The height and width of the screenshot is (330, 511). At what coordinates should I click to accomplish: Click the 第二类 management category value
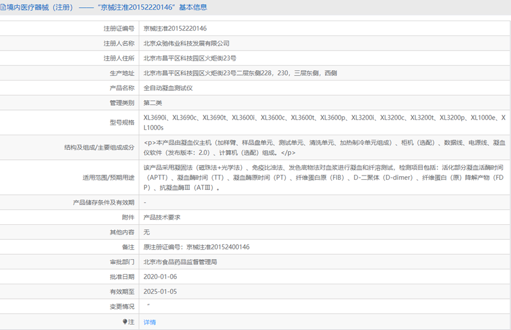[153, 103]
